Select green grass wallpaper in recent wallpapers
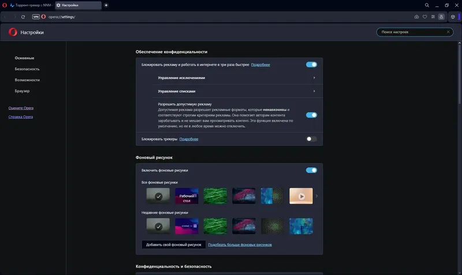The image size is (462, 275). click(215, 226)
